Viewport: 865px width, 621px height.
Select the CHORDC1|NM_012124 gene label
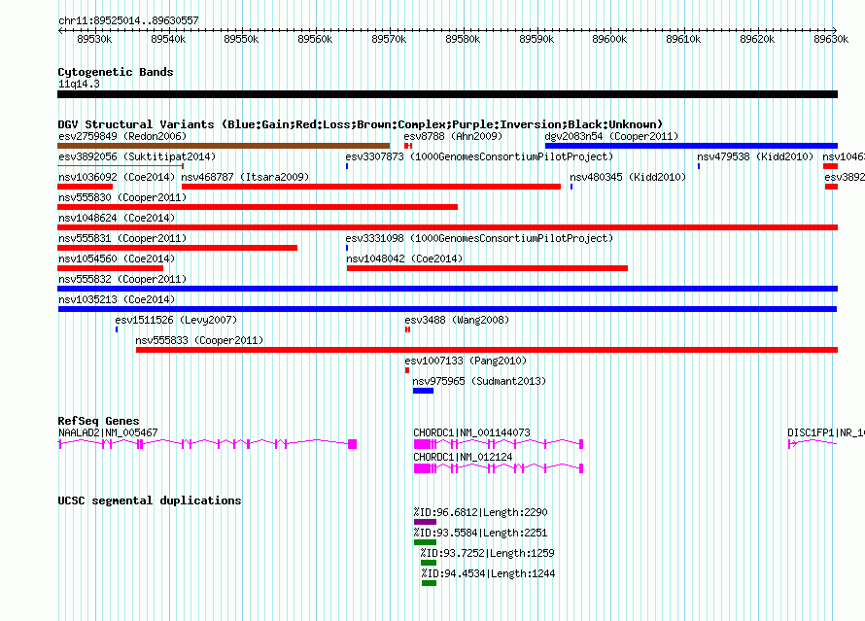(463, 457)
